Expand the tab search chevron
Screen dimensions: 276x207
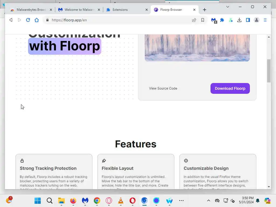[x=227, y=7]
